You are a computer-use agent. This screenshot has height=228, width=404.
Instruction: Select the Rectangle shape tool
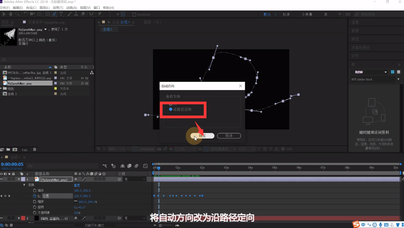pyautogui.click(x=48, y=14)
